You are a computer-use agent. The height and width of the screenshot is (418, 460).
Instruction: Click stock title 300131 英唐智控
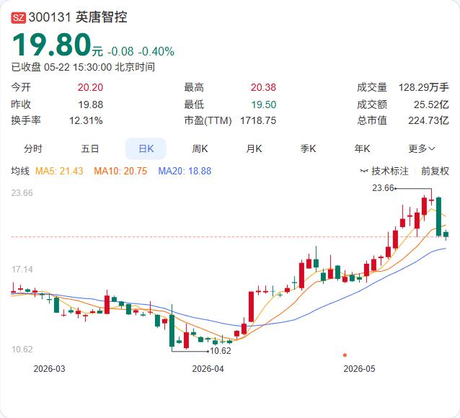point(78,17)
